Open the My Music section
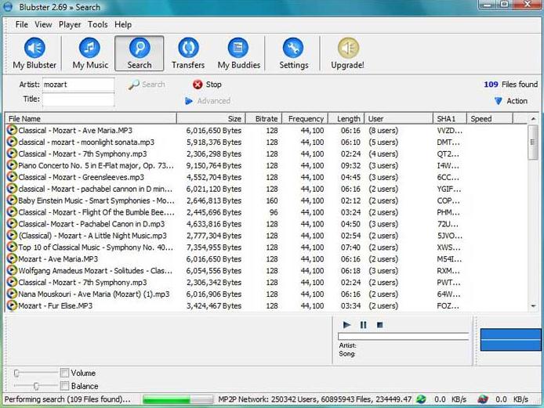Image resolution: width=544 pixels, height=408 pixels. [90, 53]
